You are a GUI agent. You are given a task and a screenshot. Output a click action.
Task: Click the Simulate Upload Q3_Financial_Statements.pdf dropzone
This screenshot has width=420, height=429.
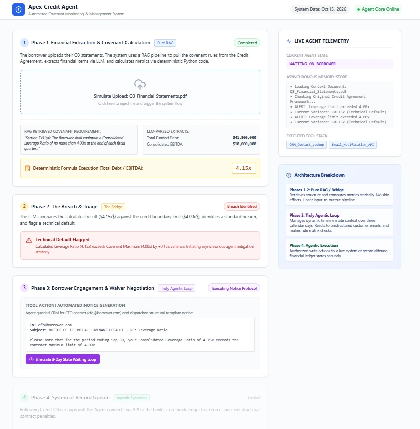140,92
